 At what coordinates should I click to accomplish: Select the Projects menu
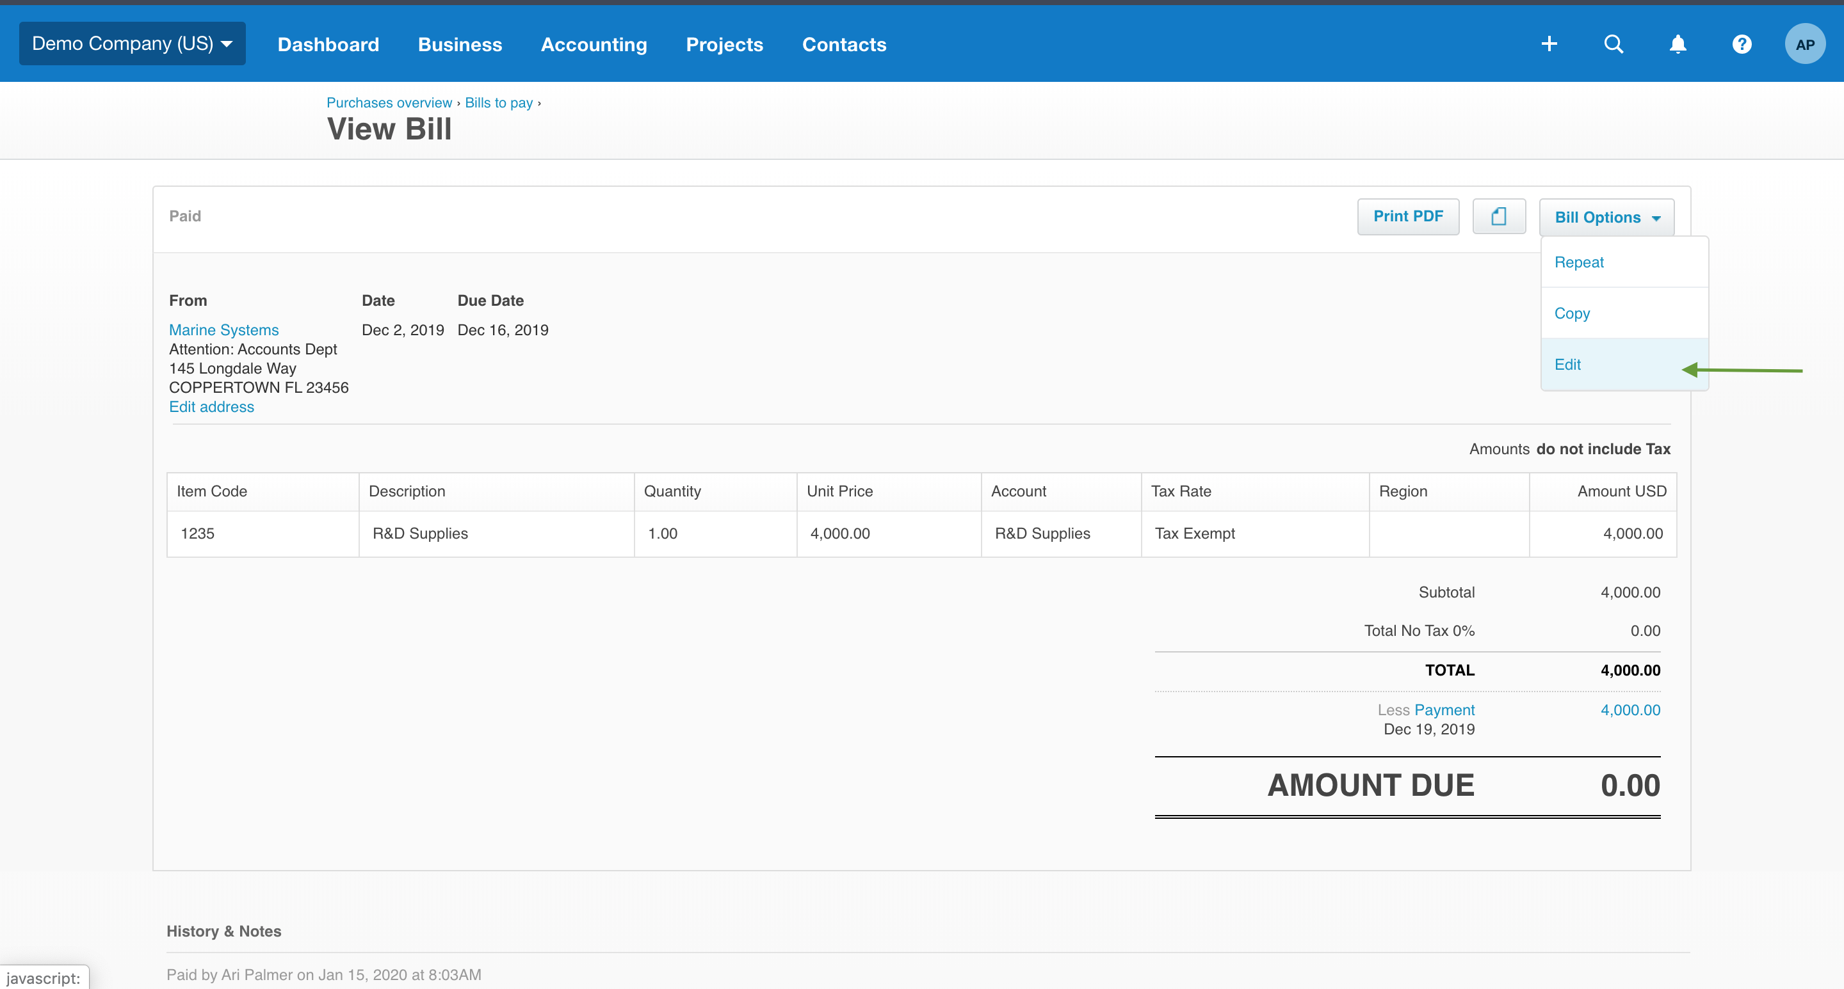pos(724,44)
